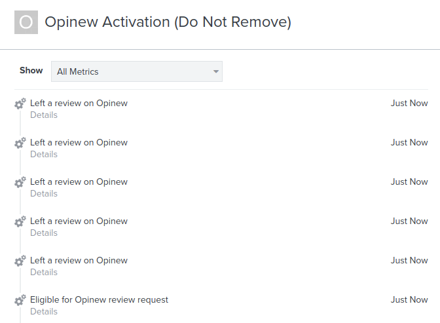
Task: Open the All Metrics dropdown
Action: (137, 71)
